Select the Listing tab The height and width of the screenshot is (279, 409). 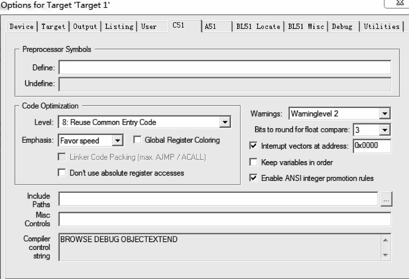119,26
